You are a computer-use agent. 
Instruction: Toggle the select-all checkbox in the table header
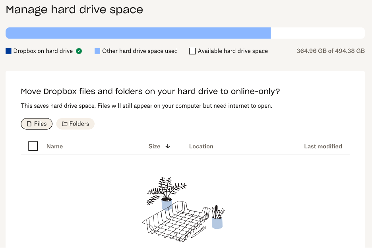point(33,146)
